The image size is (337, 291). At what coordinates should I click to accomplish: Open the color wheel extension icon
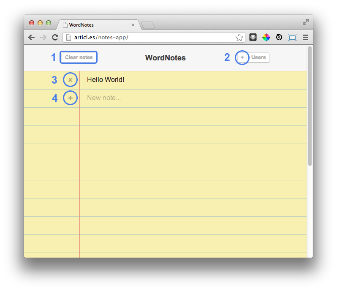(x=266, y=38)
